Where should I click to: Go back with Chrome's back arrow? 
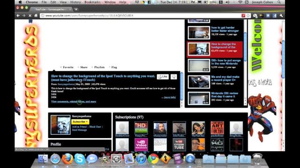[18, 15]
